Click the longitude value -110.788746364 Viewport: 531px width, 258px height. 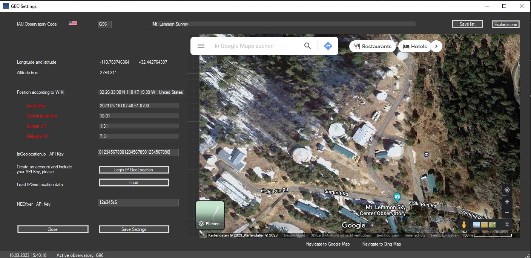tap(115, 62)
